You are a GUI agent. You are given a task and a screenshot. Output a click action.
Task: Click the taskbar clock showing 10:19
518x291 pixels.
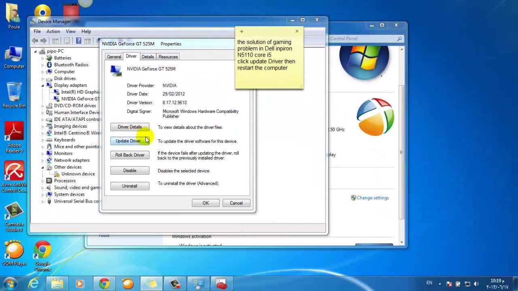click(497, 284)
